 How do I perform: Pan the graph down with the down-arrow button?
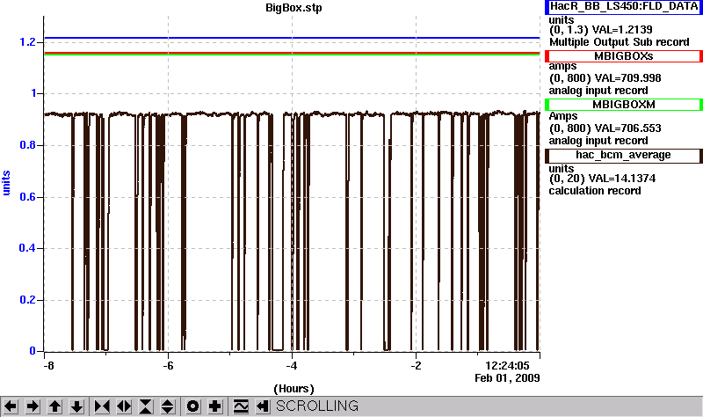(x=76, y=406)
